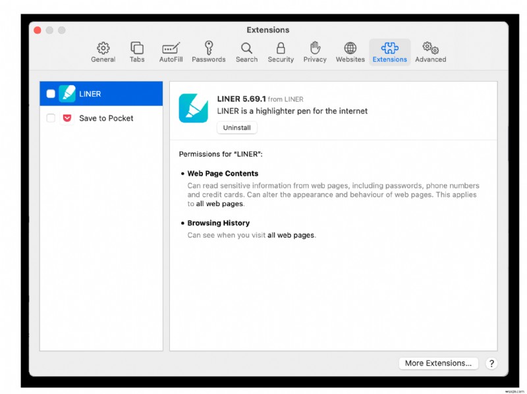This screenshot has width=527, height=394.
Task: Open the Security padlock icon
Action: click(x=281, y=48)
